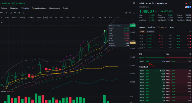Viewport: 192px width, 103px height.
Task: Collapse the right quote side panel
Action: [x=134, y=3]
